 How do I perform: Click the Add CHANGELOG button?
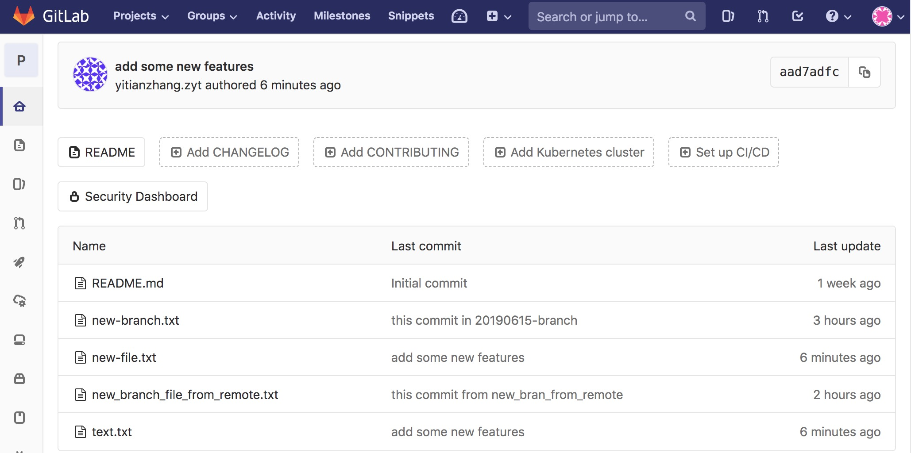(229, 152)
